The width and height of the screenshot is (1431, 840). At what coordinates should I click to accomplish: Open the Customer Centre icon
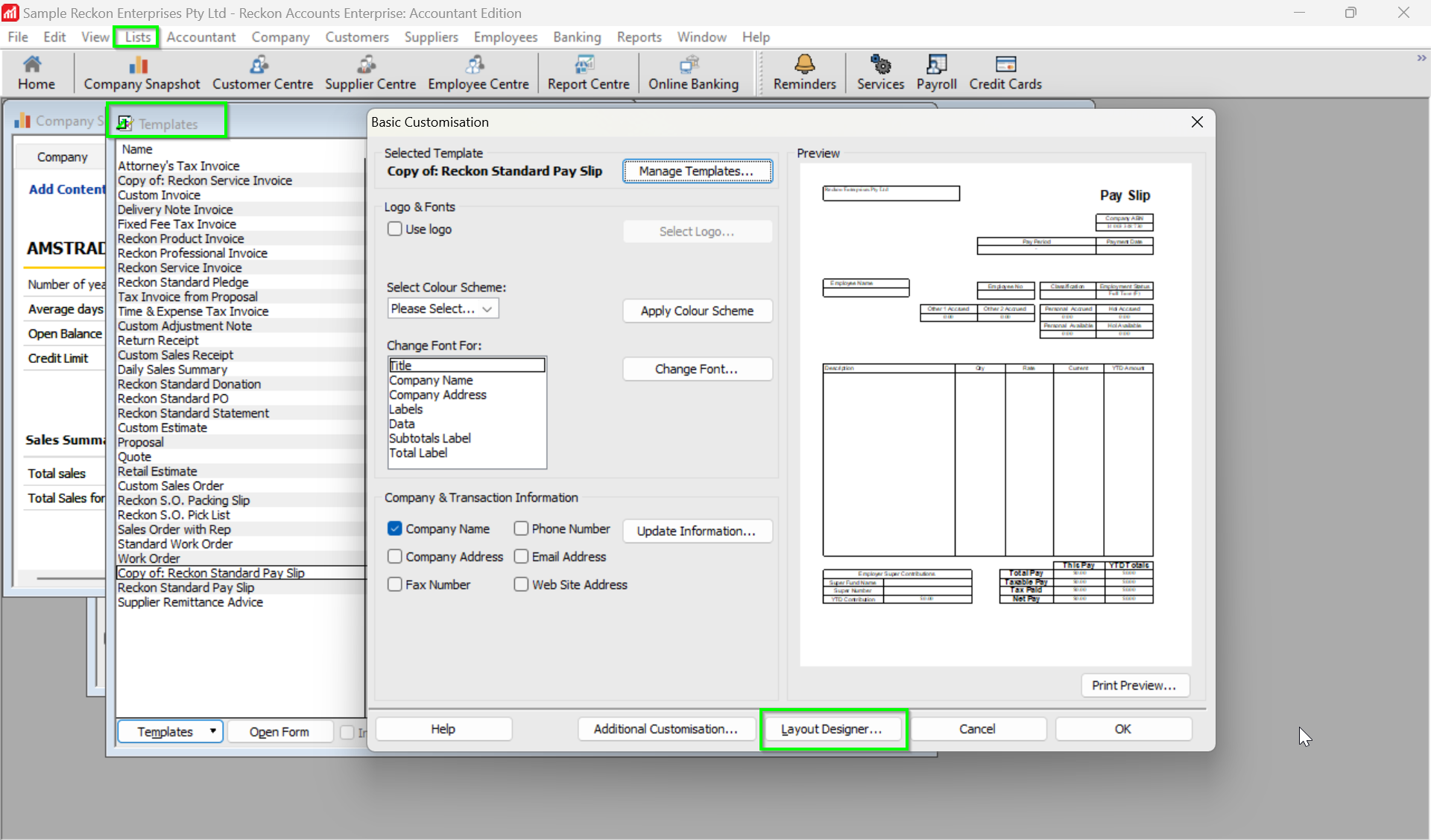262,73
